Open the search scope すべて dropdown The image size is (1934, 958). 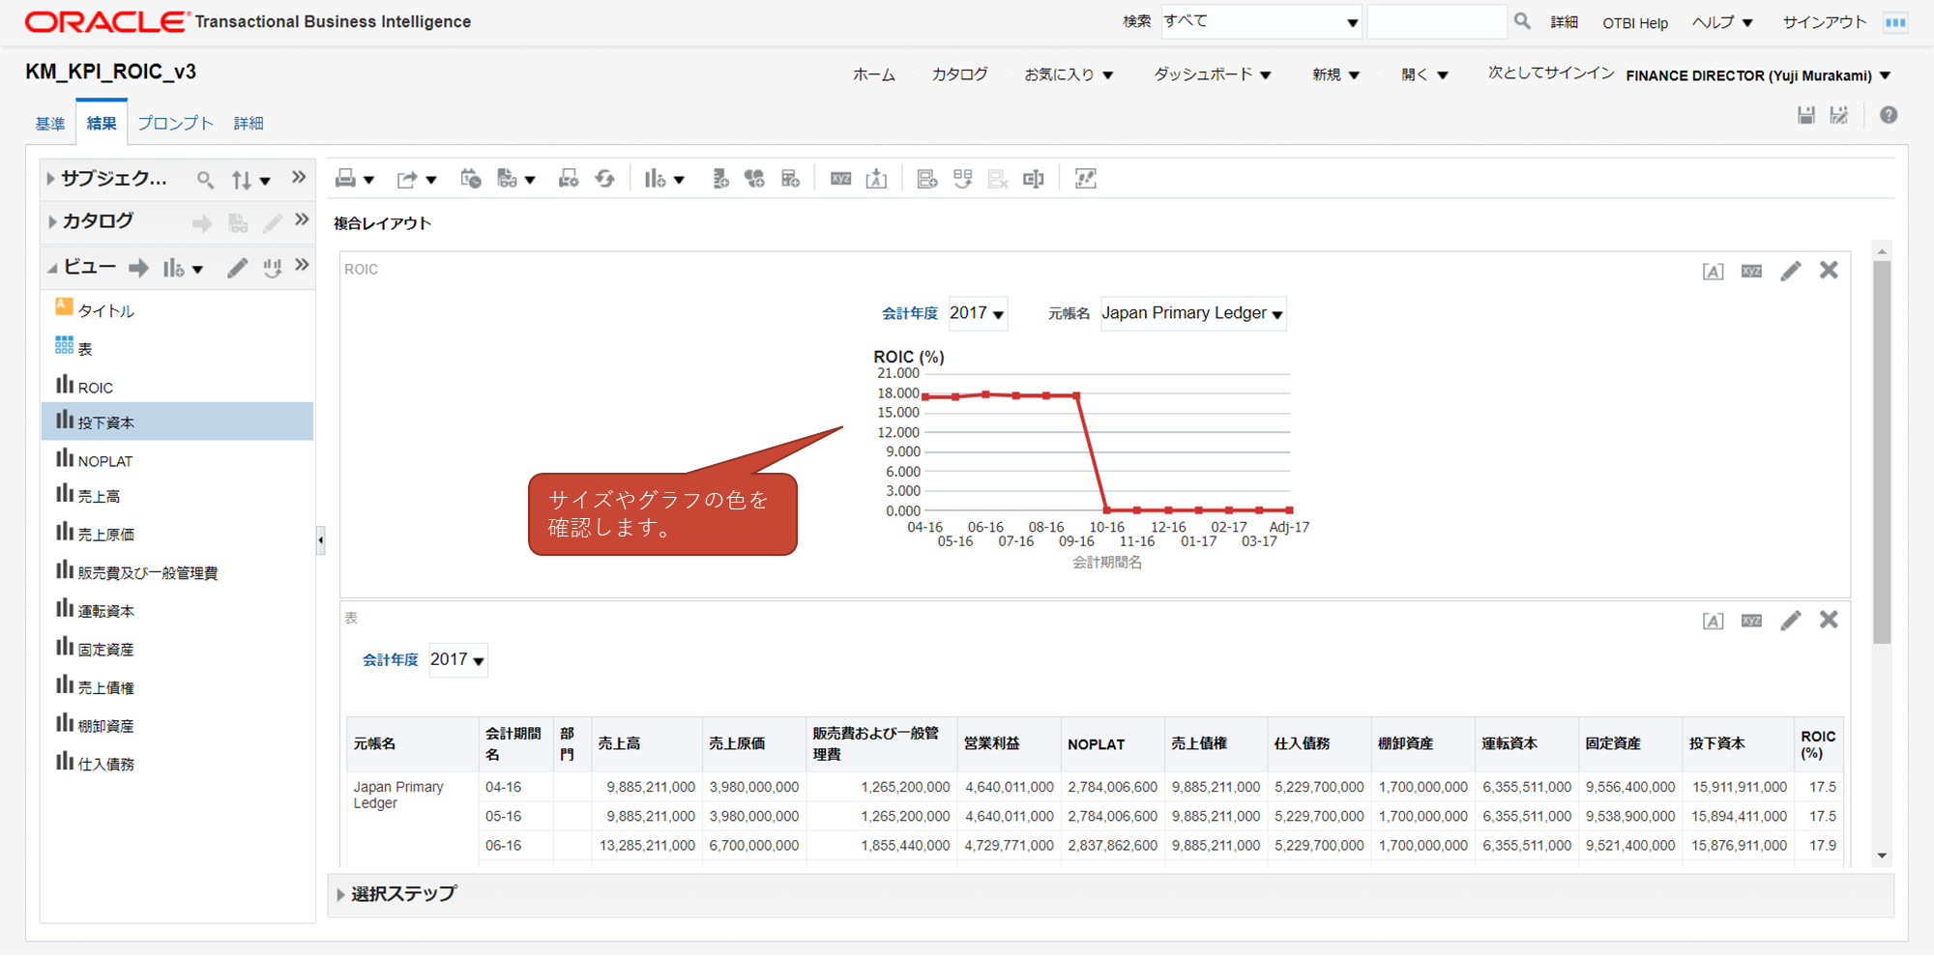point(1261,21)
